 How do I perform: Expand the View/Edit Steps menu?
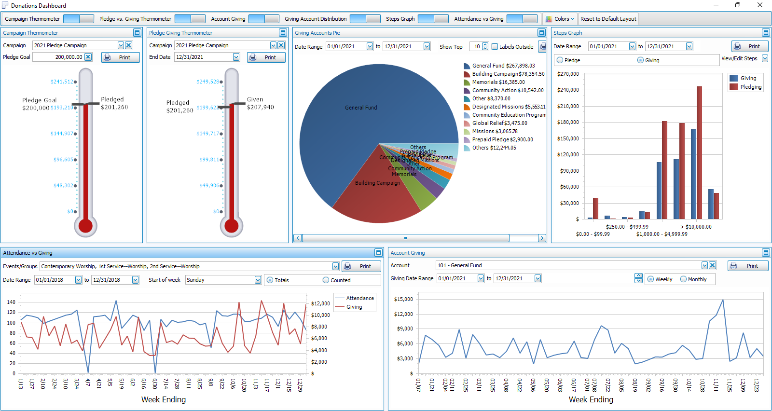click(765, 58)
